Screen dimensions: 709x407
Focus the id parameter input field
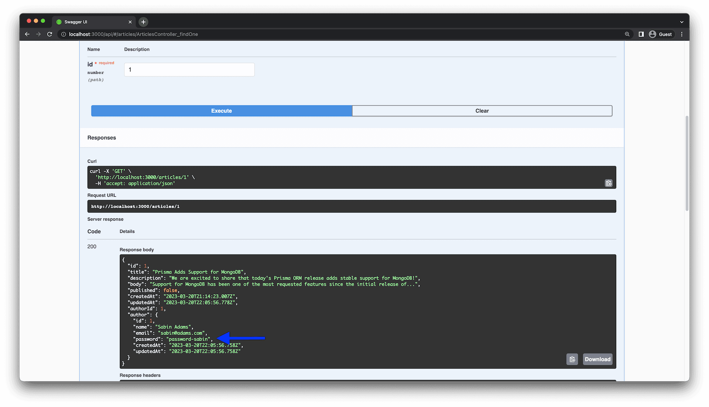(x=189, y=69)
